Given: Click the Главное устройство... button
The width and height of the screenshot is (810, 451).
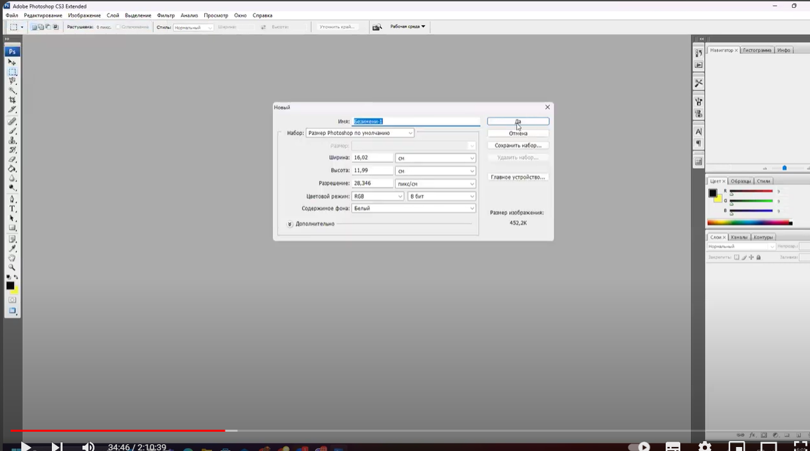Looking at the screenshot, I should point(518,177).
